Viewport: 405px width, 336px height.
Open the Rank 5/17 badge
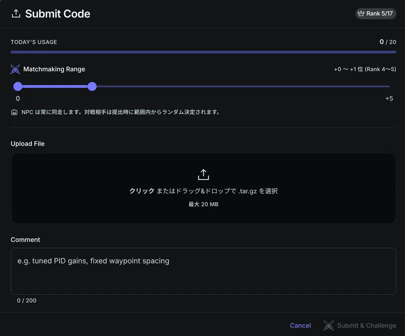coord(376,14)
